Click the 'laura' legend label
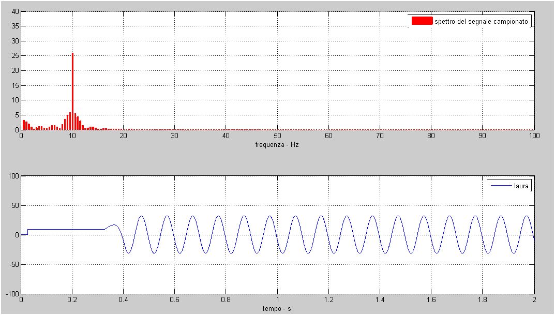Viewport: 555px width, 315px height. 521,186
